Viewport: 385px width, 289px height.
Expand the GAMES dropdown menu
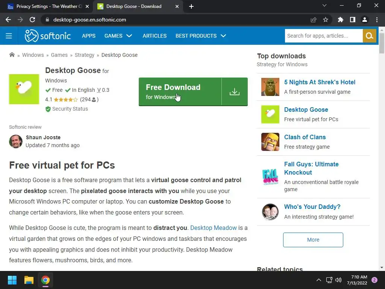point(118,36)
